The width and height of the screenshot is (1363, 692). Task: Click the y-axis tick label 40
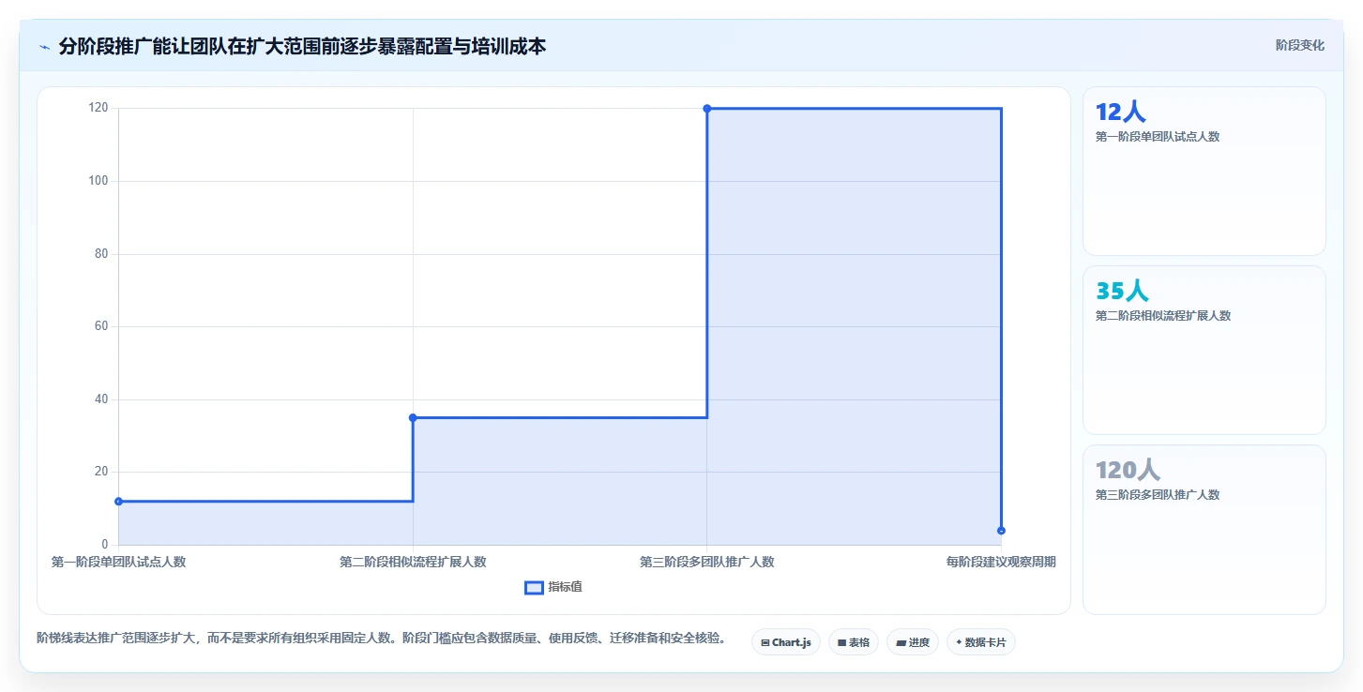[101, 399]
